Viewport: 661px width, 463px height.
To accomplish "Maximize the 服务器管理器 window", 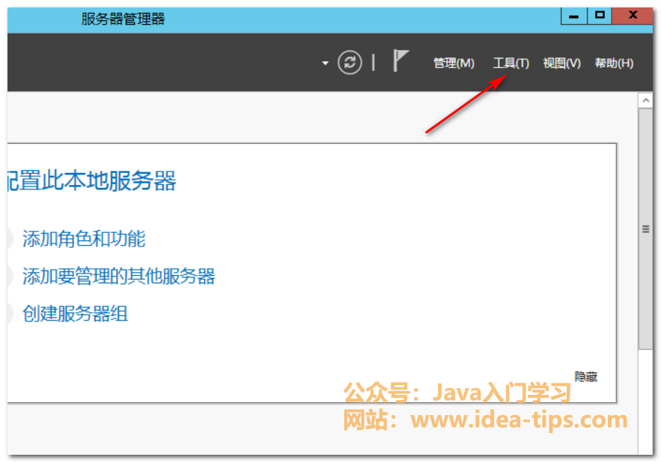I will [x=600, y=16].
